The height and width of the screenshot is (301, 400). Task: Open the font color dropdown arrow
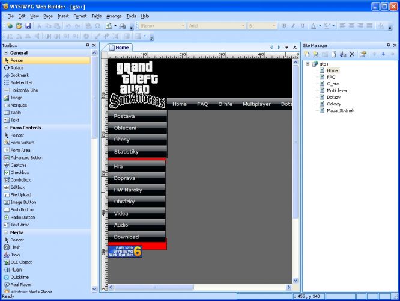320,26
